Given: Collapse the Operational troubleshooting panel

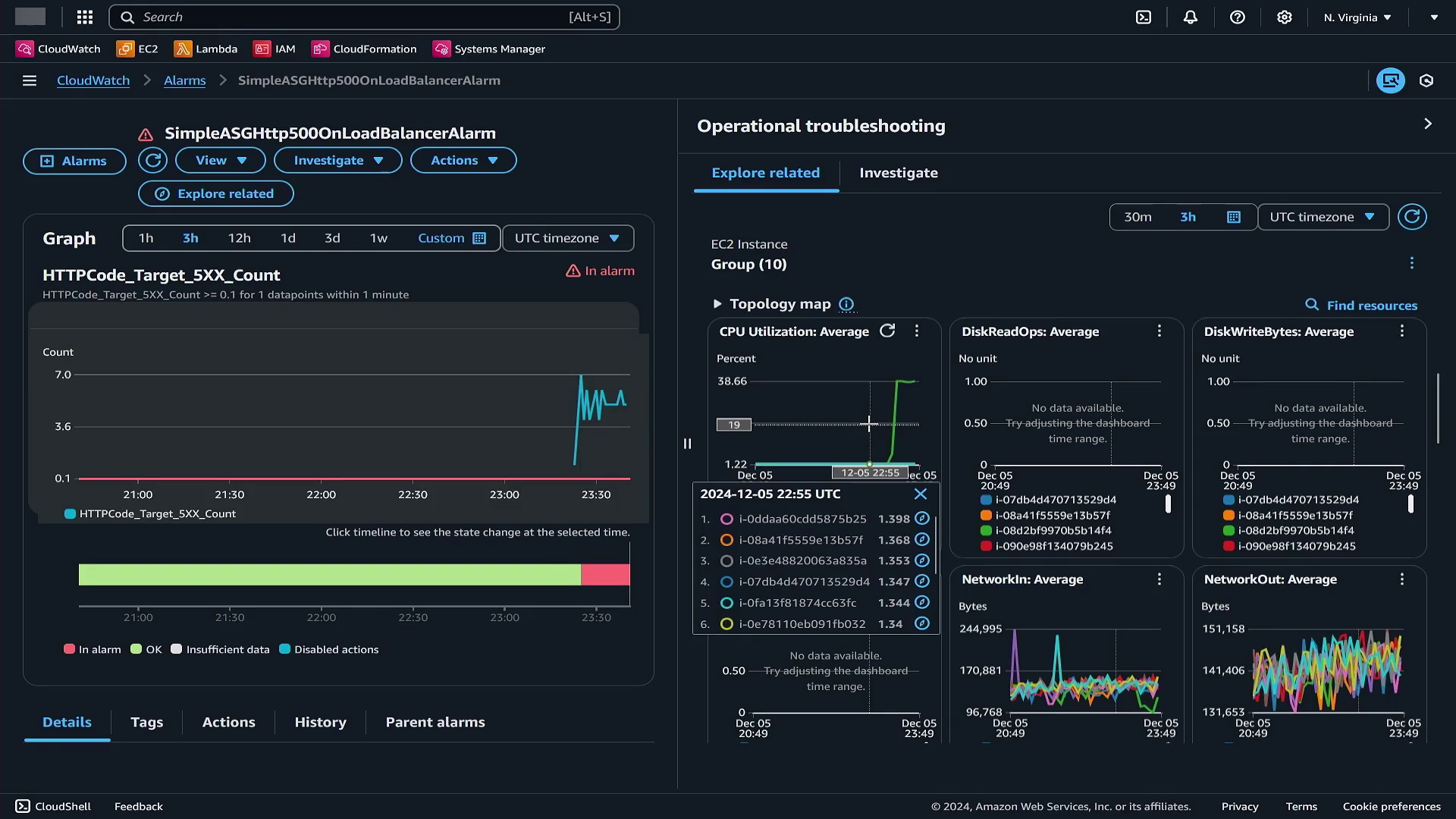Looking at the screenshot, I should click(x=1428, y=124).
